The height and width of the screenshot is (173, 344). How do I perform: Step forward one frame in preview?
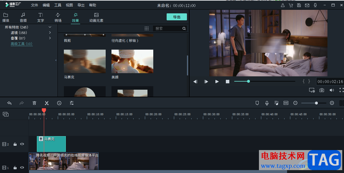206,82
